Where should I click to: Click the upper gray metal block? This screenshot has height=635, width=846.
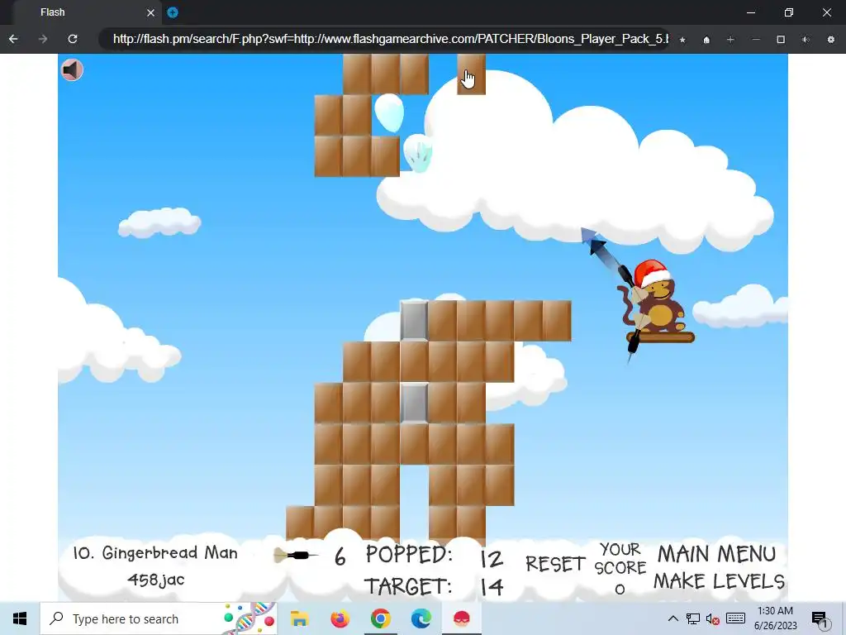pyautogui.click(x=415, y=321)
